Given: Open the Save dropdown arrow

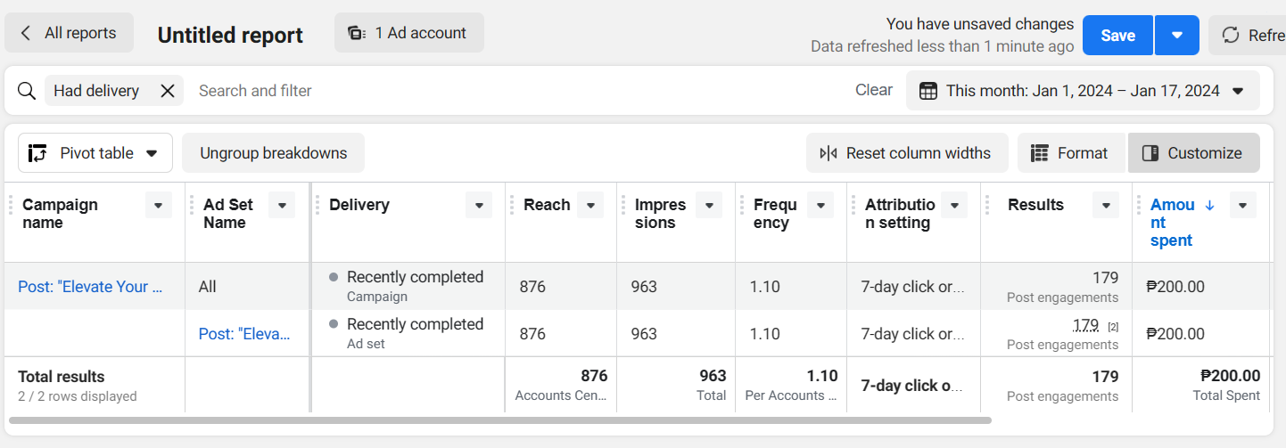Looking at the screenshot, I should pos(1176,36).
